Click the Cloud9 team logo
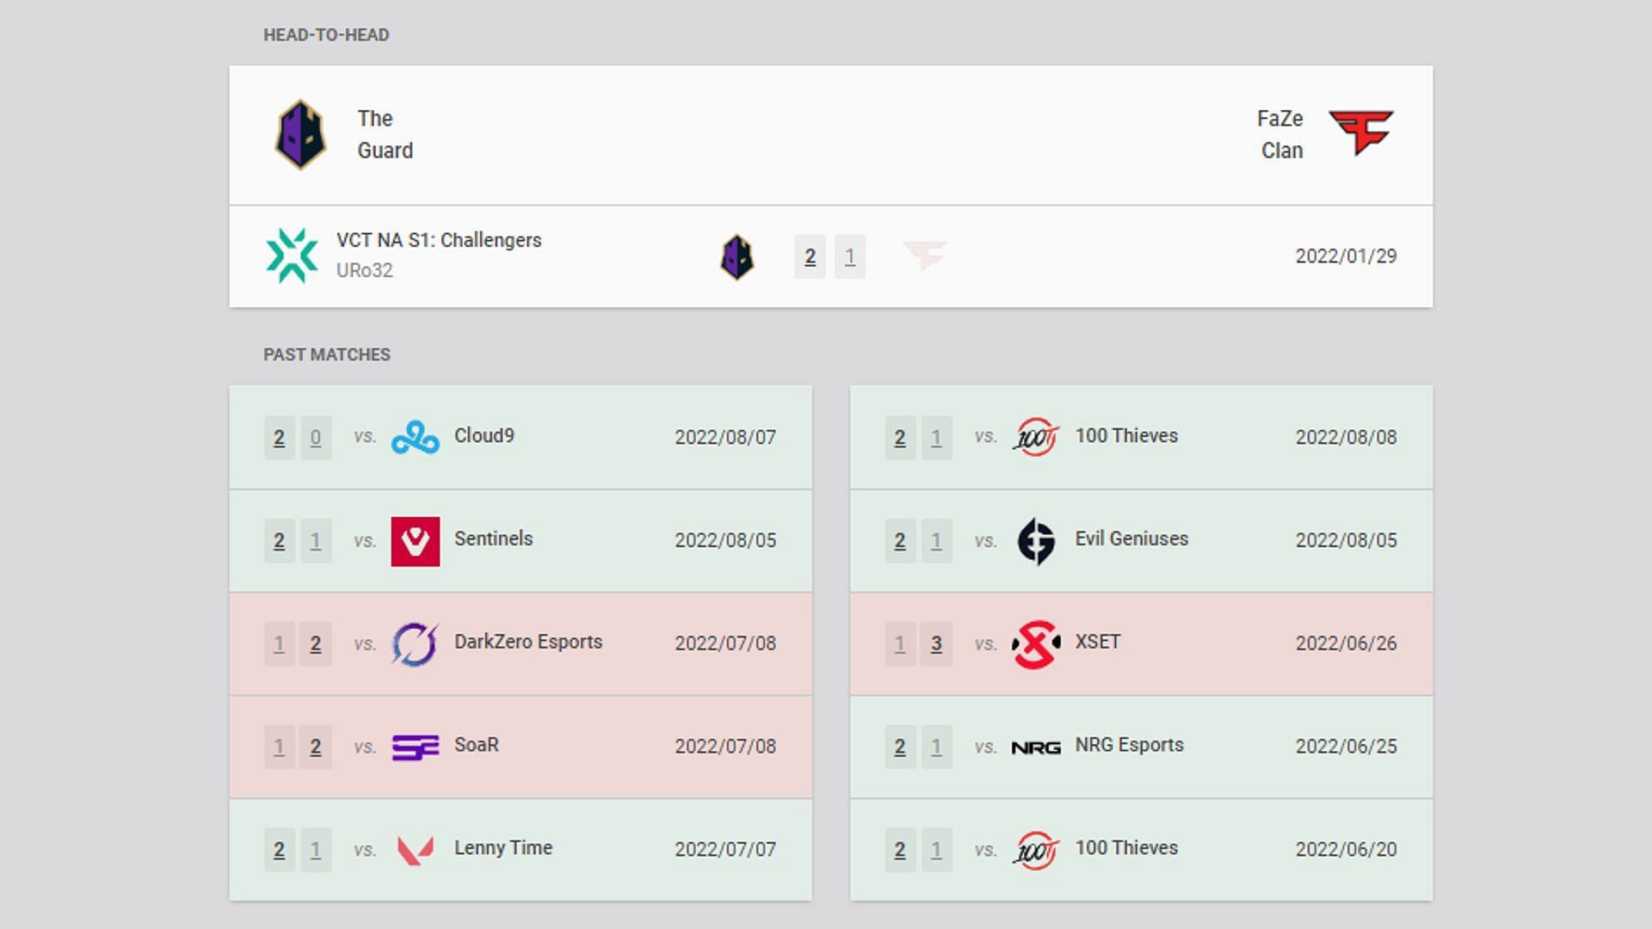1652x929 pixels. [x=416, y=437]
